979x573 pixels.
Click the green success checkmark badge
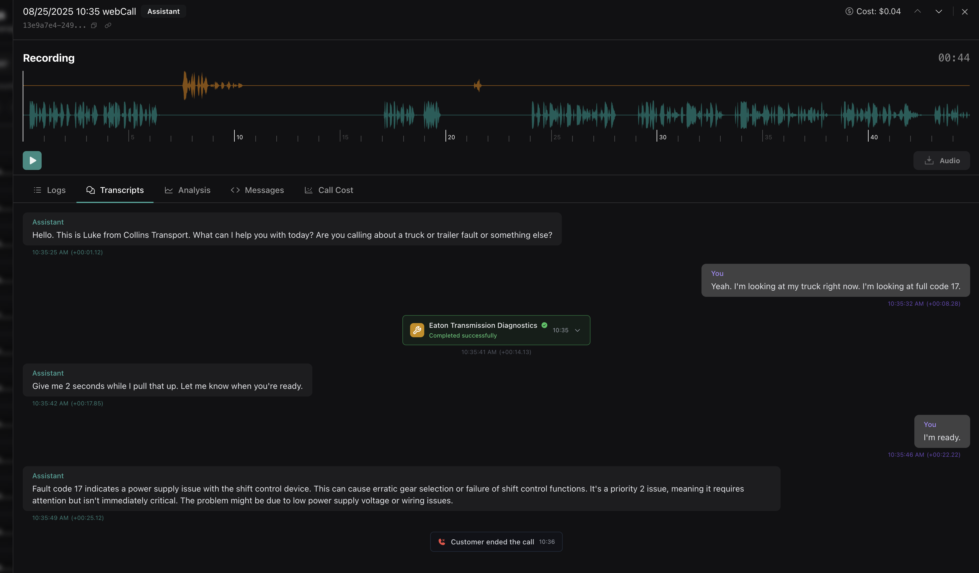point(544,325)
